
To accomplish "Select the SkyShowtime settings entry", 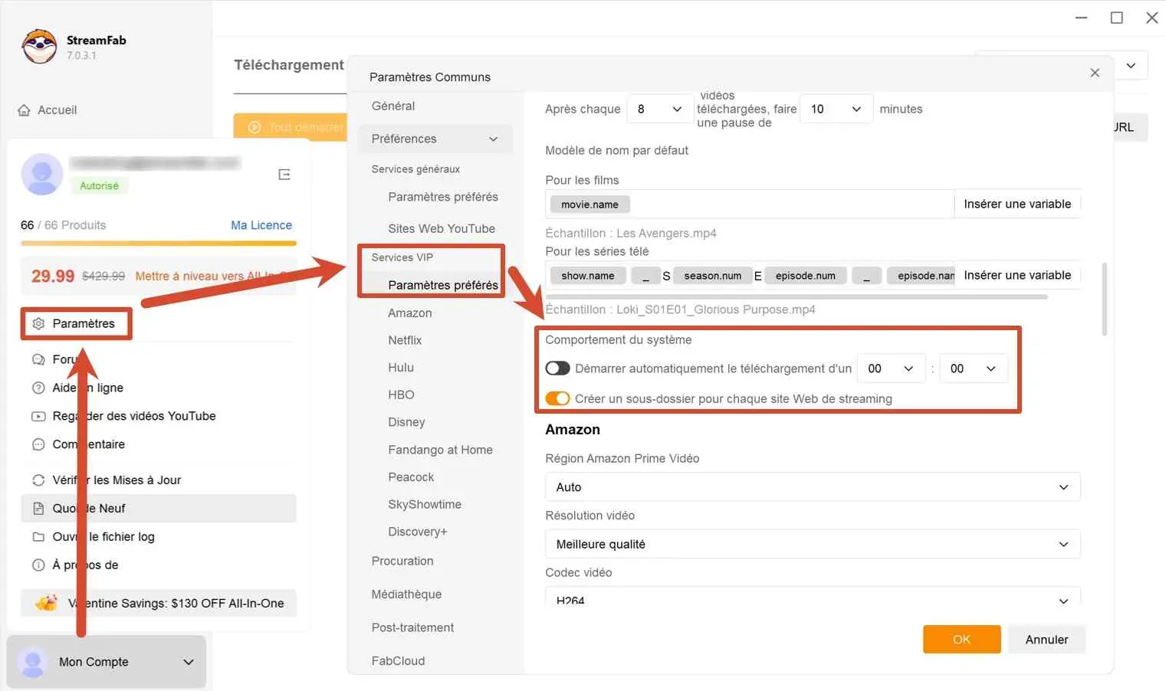I will [425, 504].
